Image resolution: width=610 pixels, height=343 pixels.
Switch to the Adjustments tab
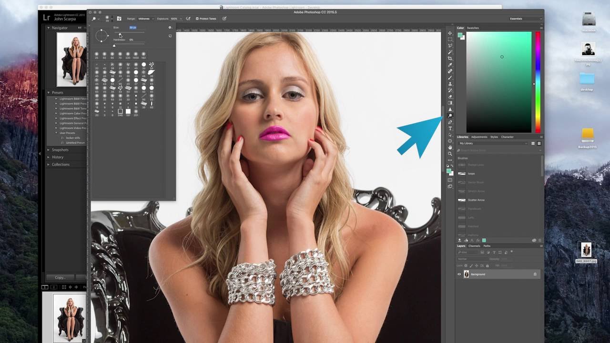click(479, 137)
